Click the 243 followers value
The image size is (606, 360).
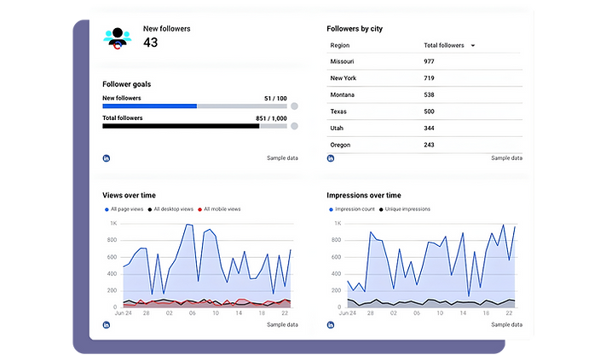pyautogui.click(x=429, y=145)
